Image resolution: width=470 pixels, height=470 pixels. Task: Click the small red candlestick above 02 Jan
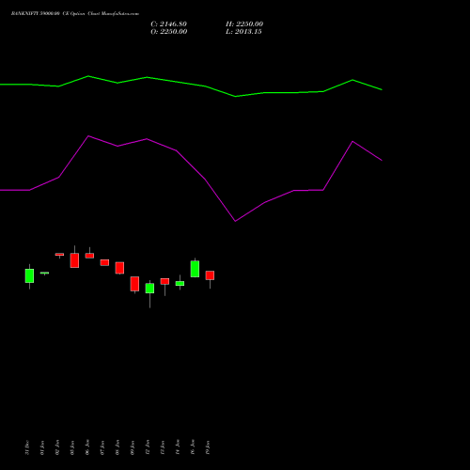coord(59,255)
